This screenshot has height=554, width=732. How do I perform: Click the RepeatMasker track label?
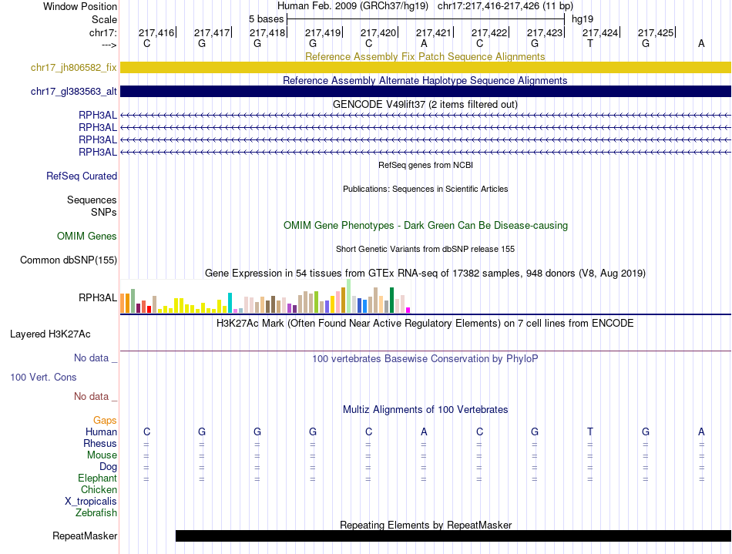coord(85,536)
